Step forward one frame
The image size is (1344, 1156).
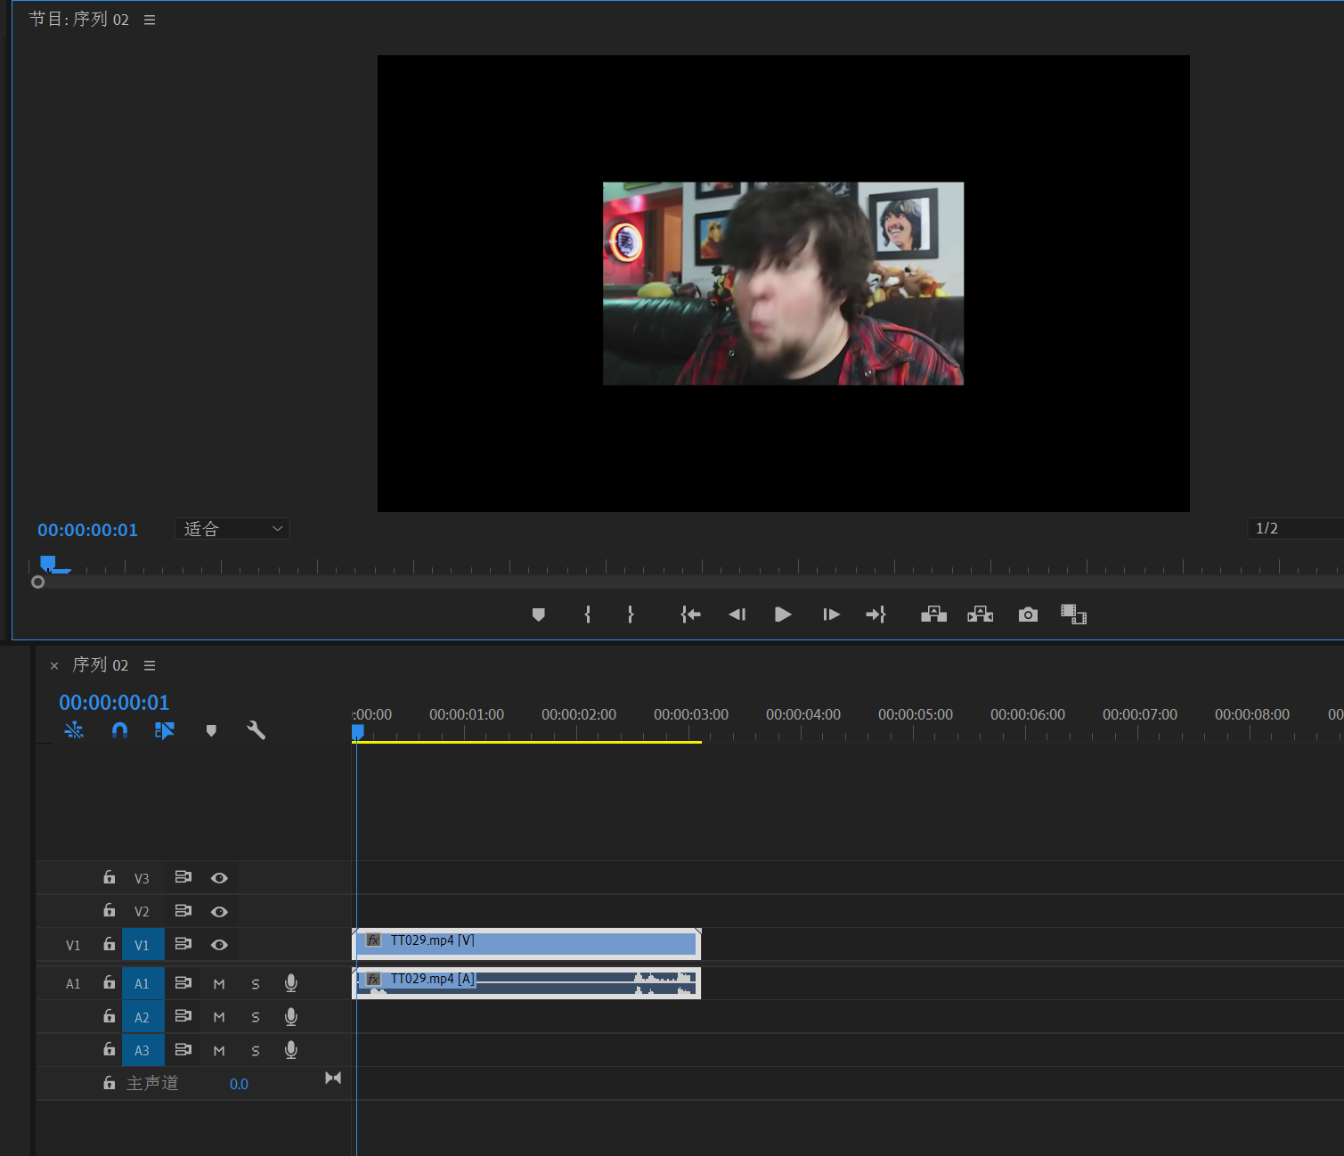click(831, 615)
